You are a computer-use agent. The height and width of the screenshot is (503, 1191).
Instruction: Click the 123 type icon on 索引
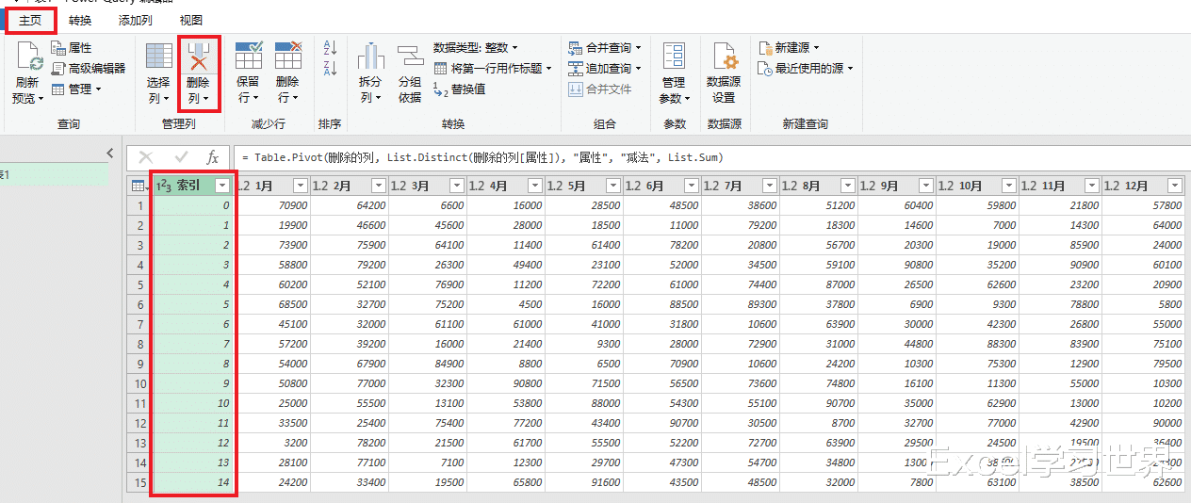click(x=164, y=186)
